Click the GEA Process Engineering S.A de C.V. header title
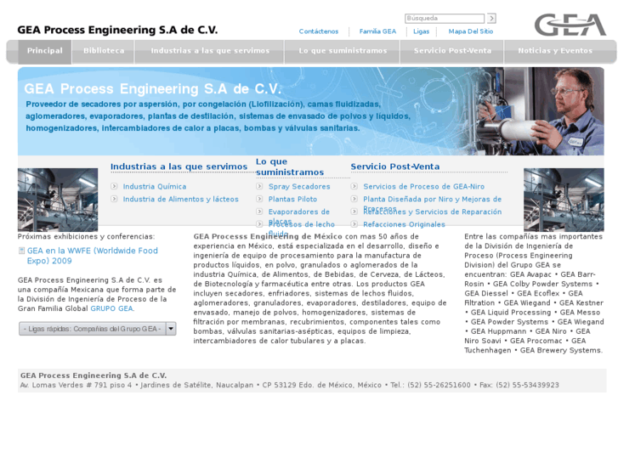This screenshot has height=463, width=618. point(117,30)
